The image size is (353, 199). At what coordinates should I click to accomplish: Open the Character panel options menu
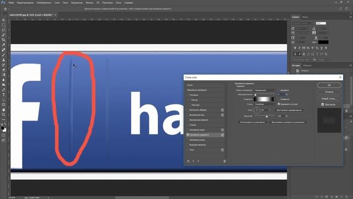tap(350, 17)
